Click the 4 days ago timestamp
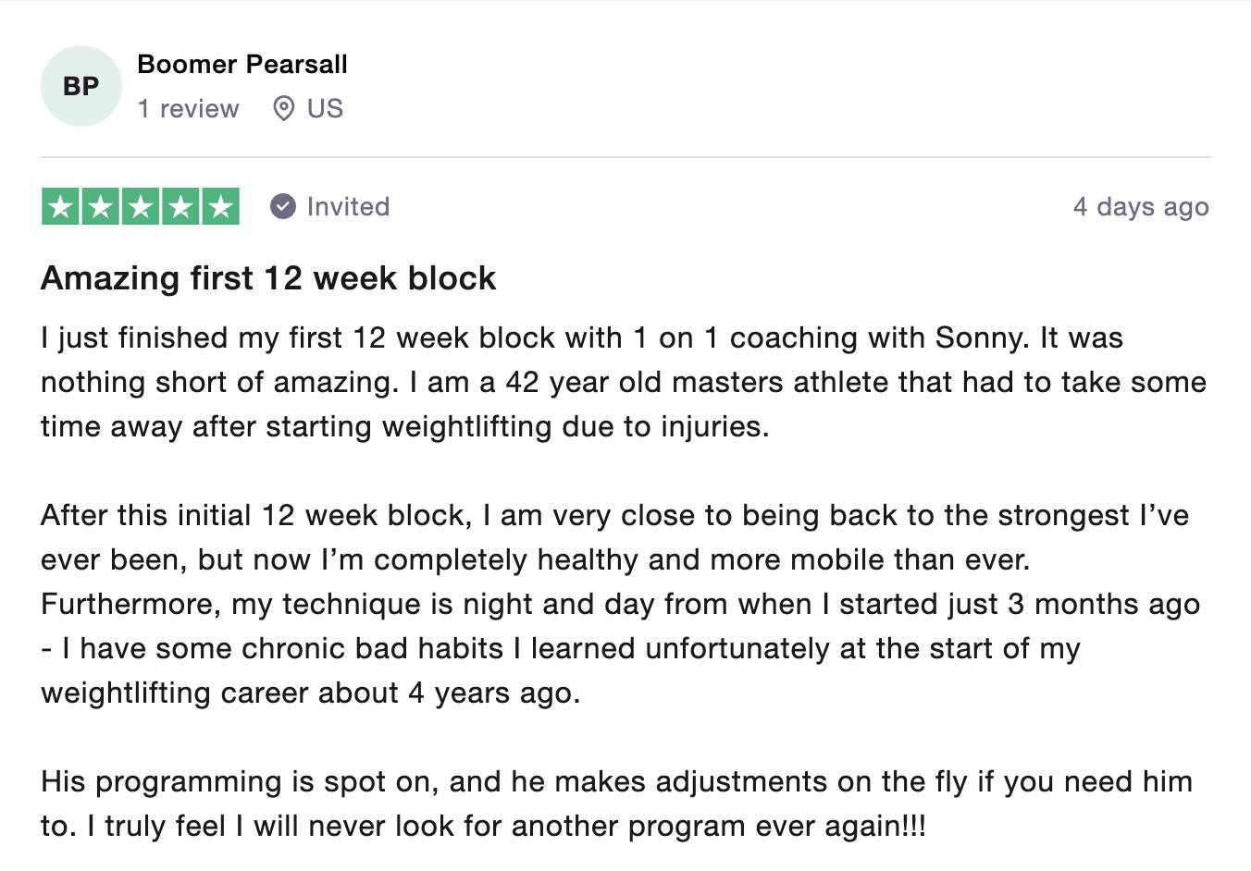The width and height of the screenshot is (1251, 871). [x=1141, y=206]
